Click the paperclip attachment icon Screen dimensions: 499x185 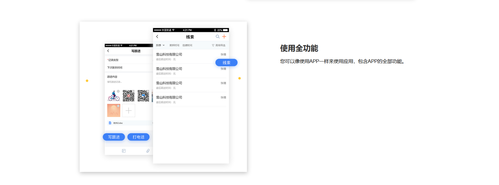148,151
